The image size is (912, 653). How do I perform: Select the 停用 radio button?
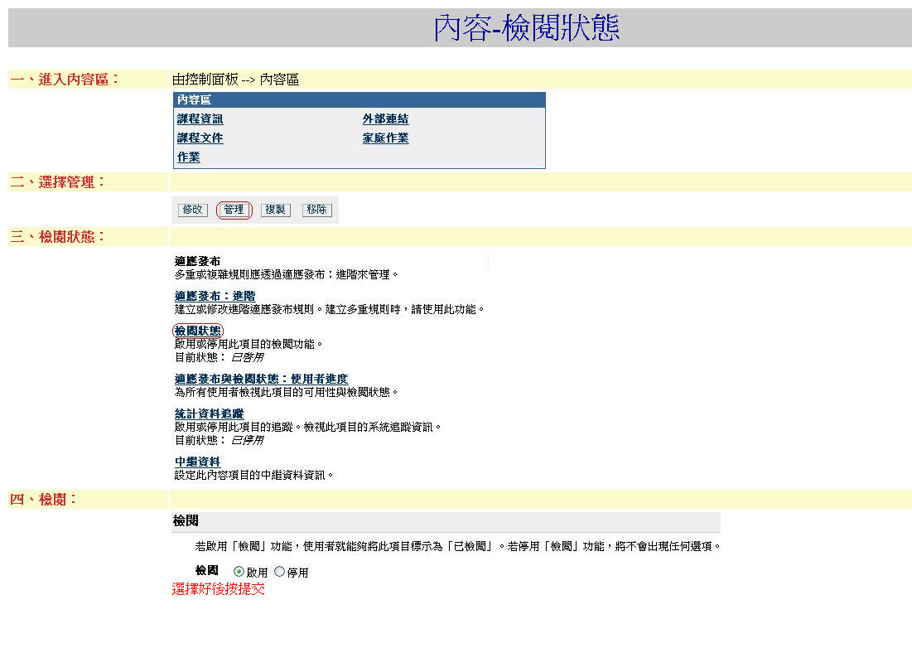(x=279, y=572)
